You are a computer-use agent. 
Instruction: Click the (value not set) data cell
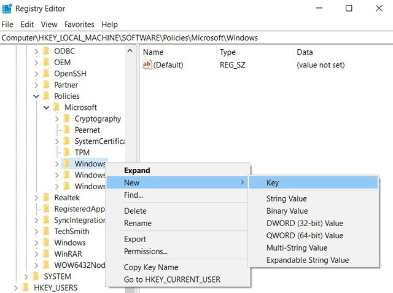[x=321, y=65]
